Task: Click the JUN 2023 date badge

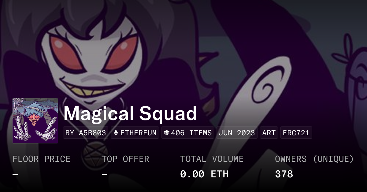Action: (237, 133)
